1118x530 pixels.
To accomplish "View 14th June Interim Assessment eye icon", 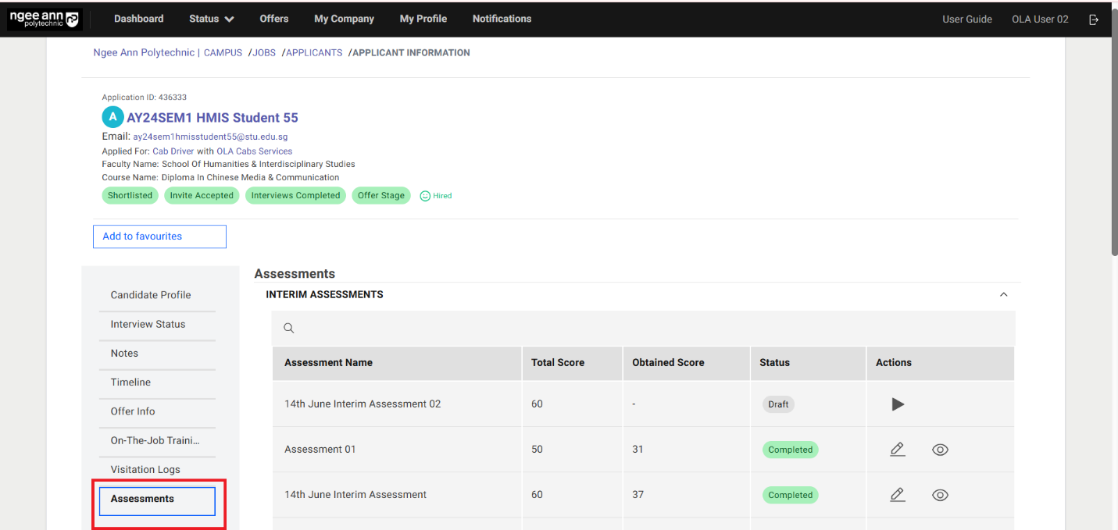I will 940,495.
